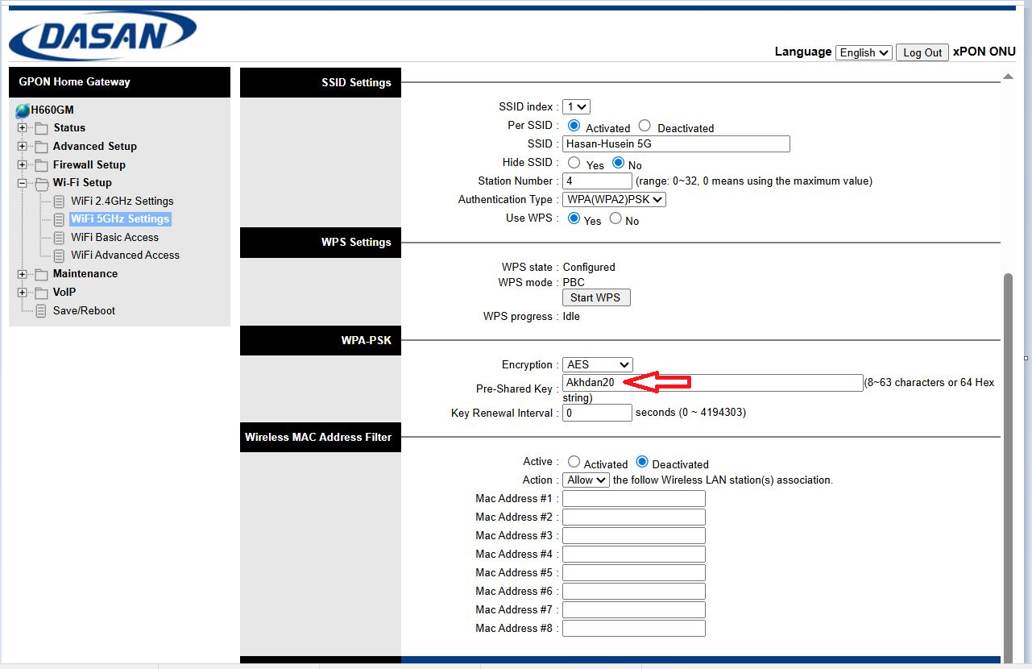Activate the Wireless MAC Address Filter

[574, 461]
